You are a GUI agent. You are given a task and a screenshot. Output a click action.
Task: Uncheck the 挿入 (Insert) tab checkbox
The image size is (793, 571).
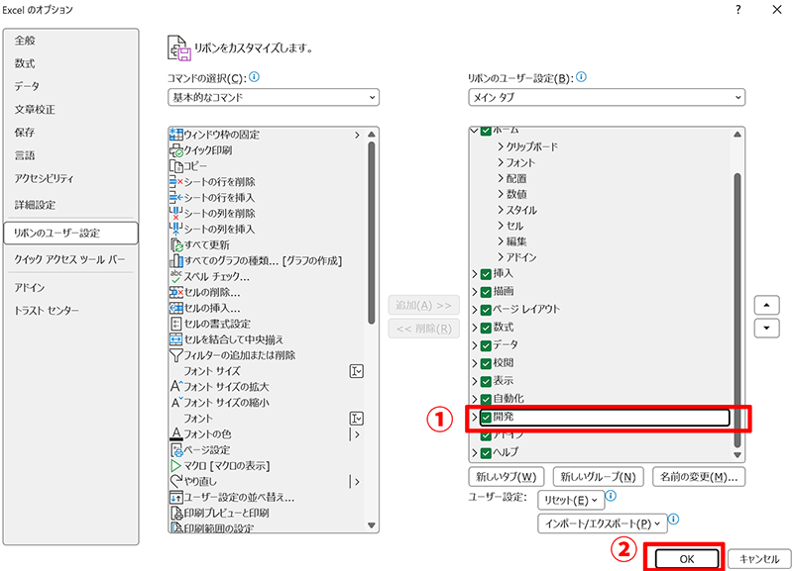486,273
